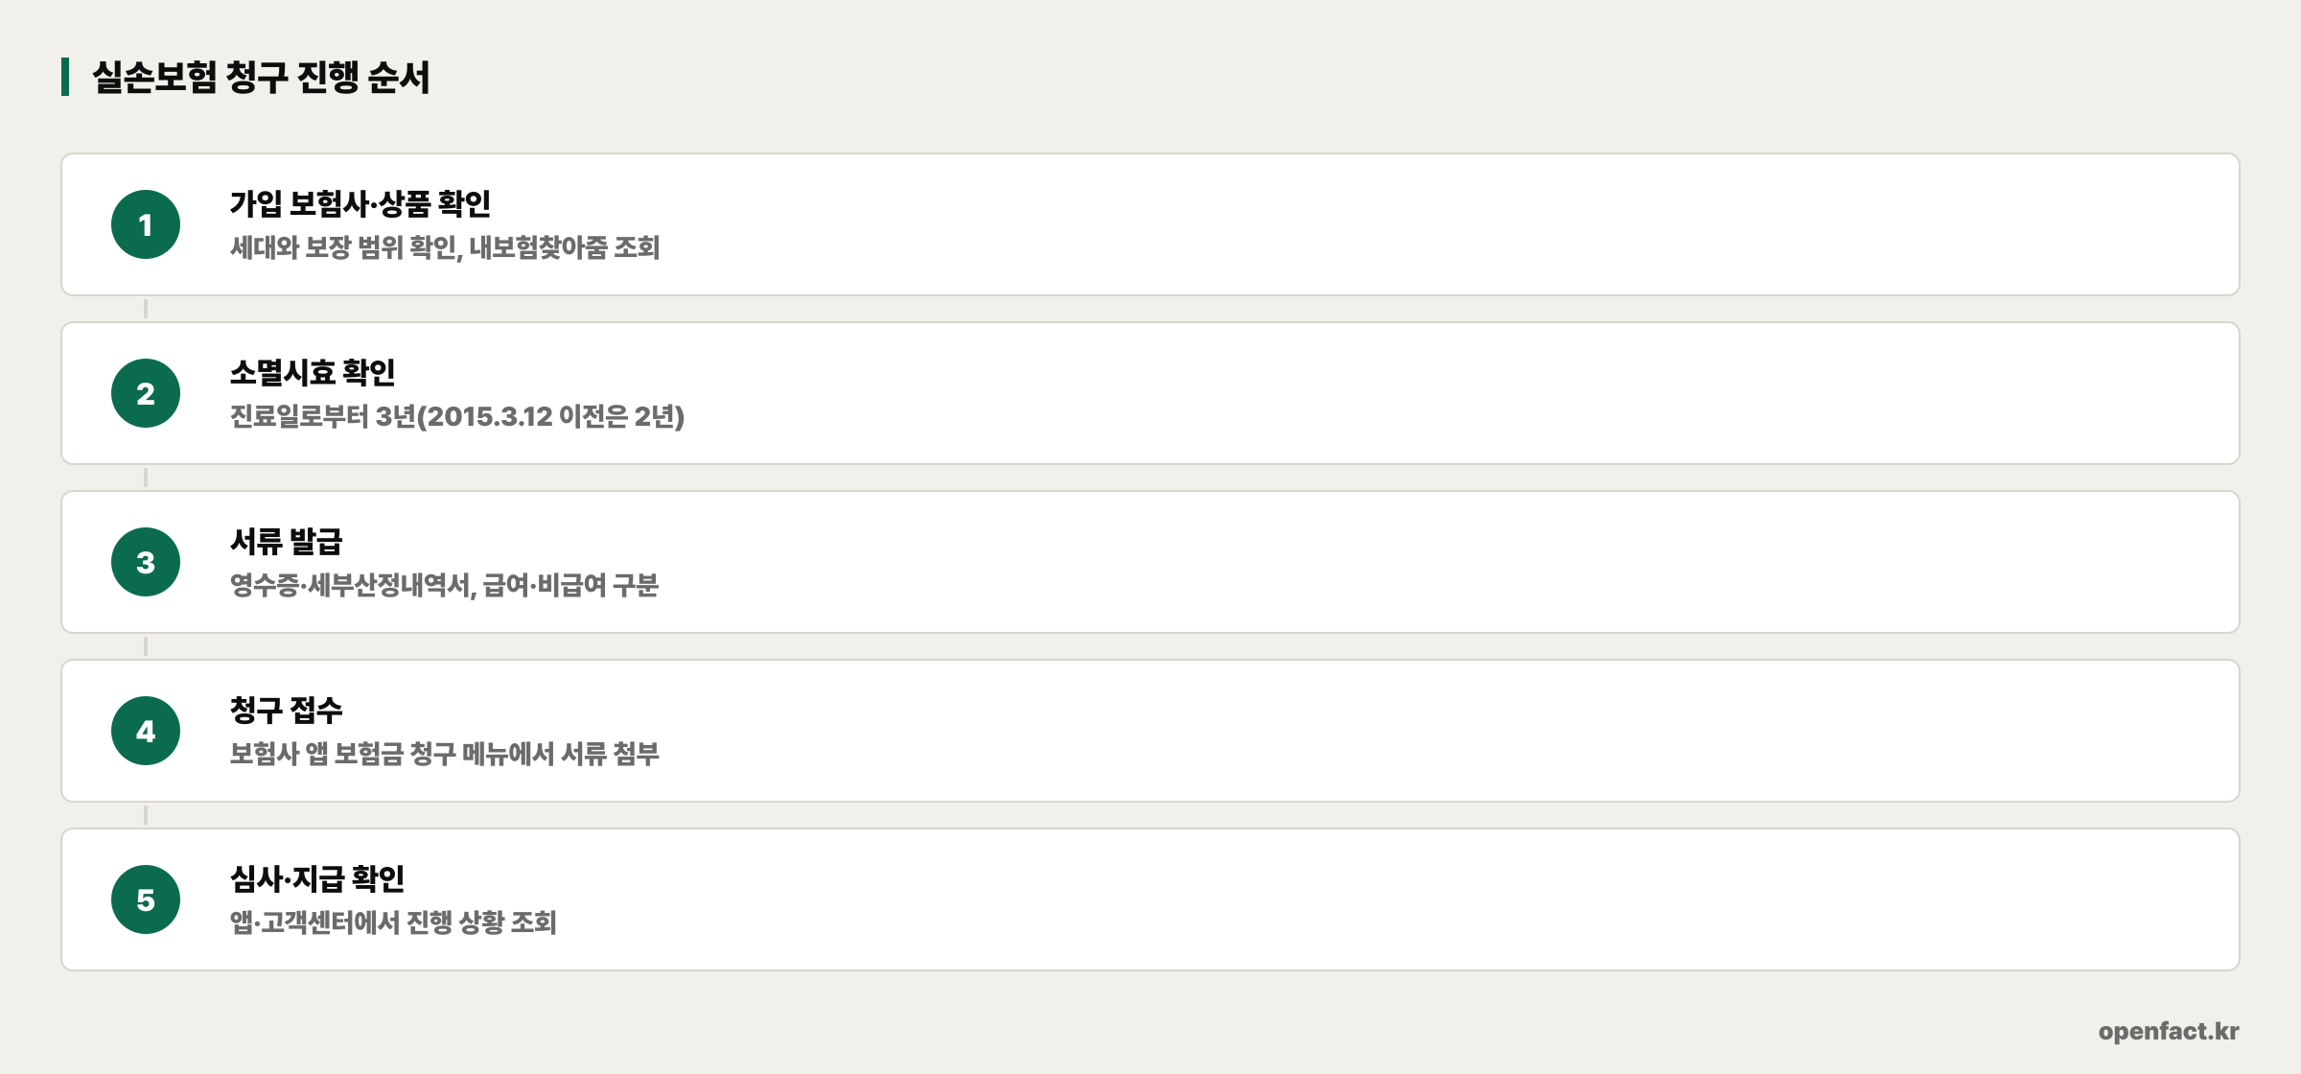Click the green step 1 circle
2301x1074 pixels.
pyautogui.click(x=146, y=224)
